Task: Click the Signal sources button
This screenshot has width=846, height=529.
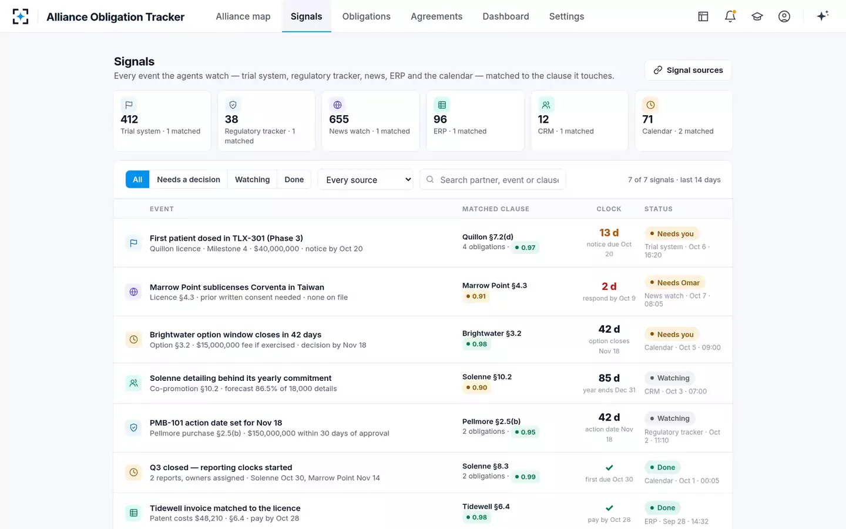Action: point(688,70)
